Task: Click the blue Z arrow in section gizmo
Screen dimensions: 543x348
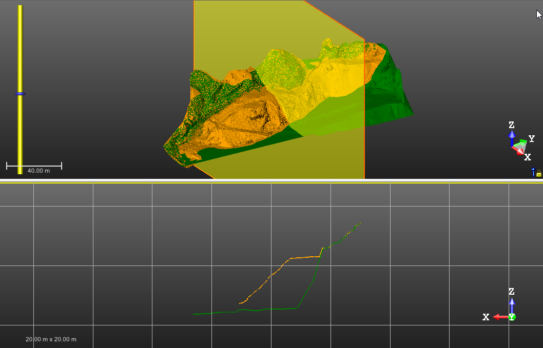Action: [512, 304]
